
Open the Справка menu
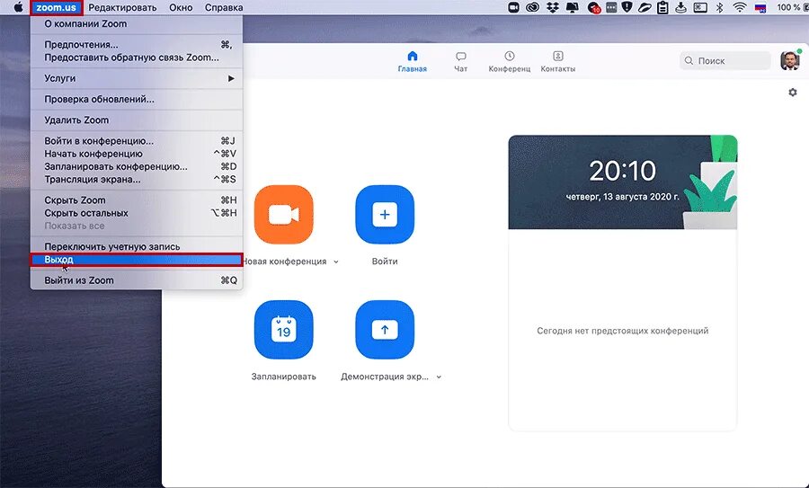pos(224,7)
